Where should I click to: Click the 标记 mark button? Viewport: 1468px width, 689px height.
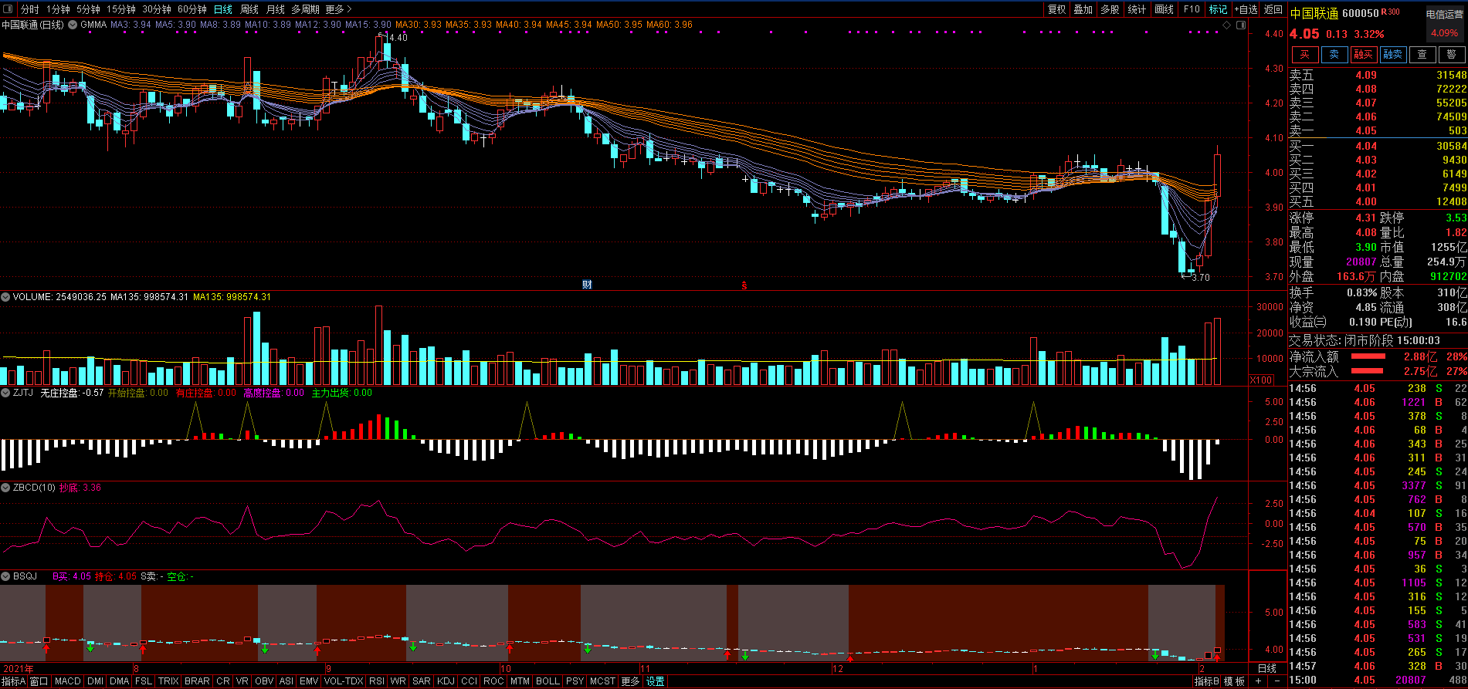point(1218,9)
